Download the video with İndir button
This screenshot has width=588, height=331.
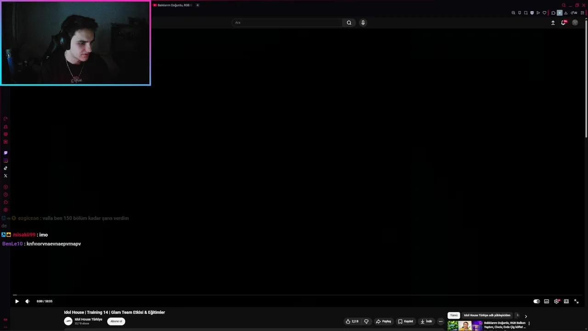(x=426, y=321)
